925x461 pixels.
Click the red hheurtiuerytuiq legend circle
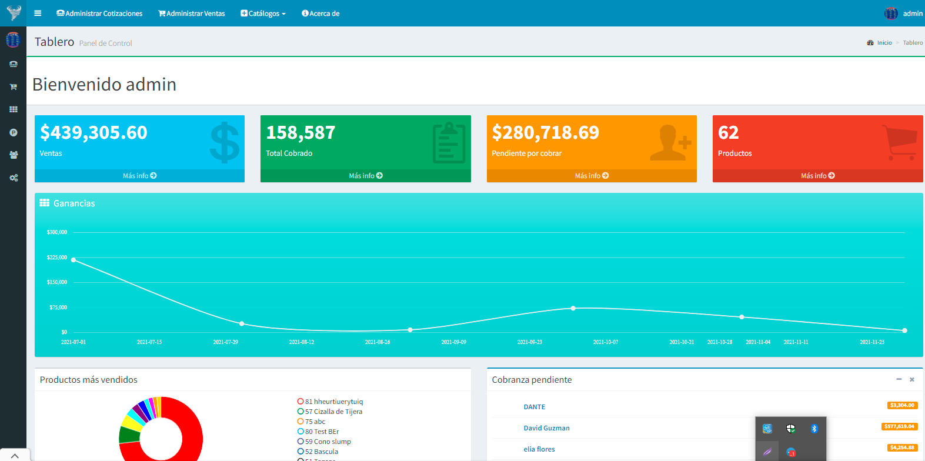[x=300, y=402]
